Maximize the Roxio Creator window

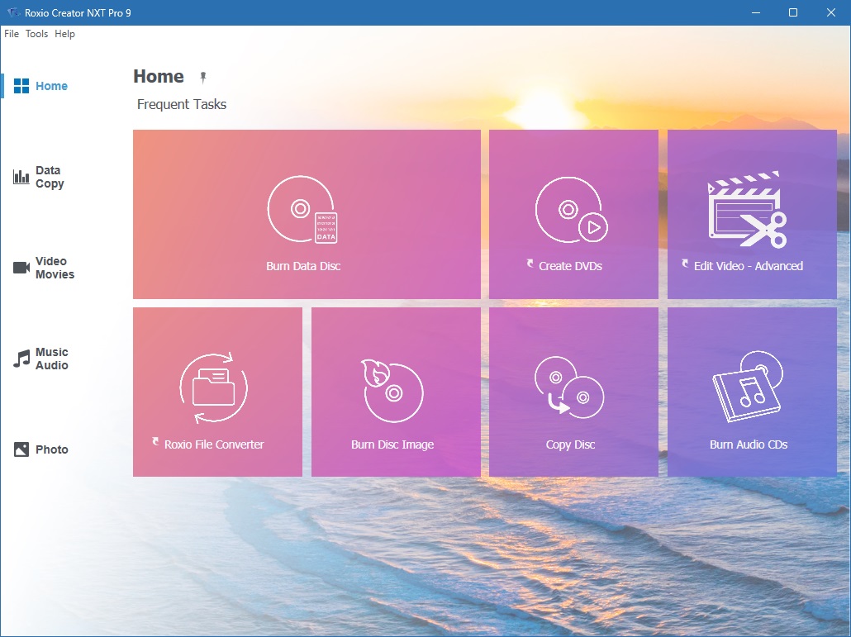click(793, 12)
